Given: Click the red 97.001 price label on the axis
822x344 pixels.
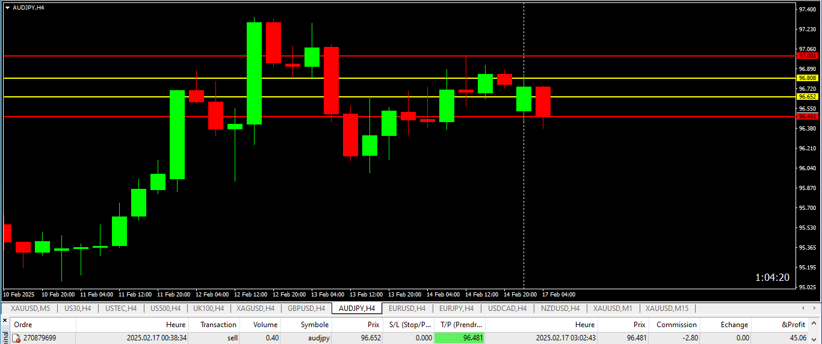Looking at the screenshot, I should point(807,55).
